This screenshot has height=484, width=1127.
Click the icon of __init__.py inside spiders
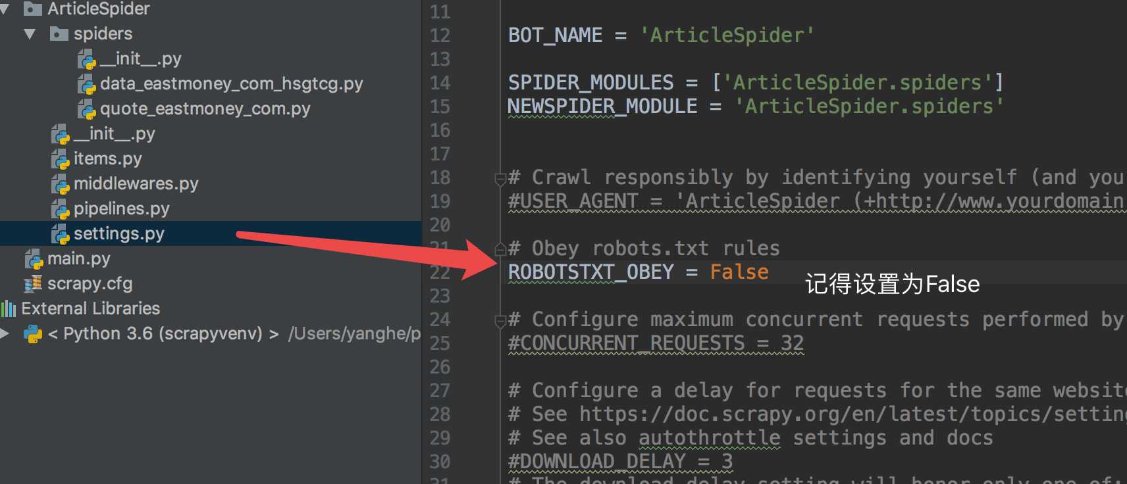pyautogui.click(x=86, y=59)
